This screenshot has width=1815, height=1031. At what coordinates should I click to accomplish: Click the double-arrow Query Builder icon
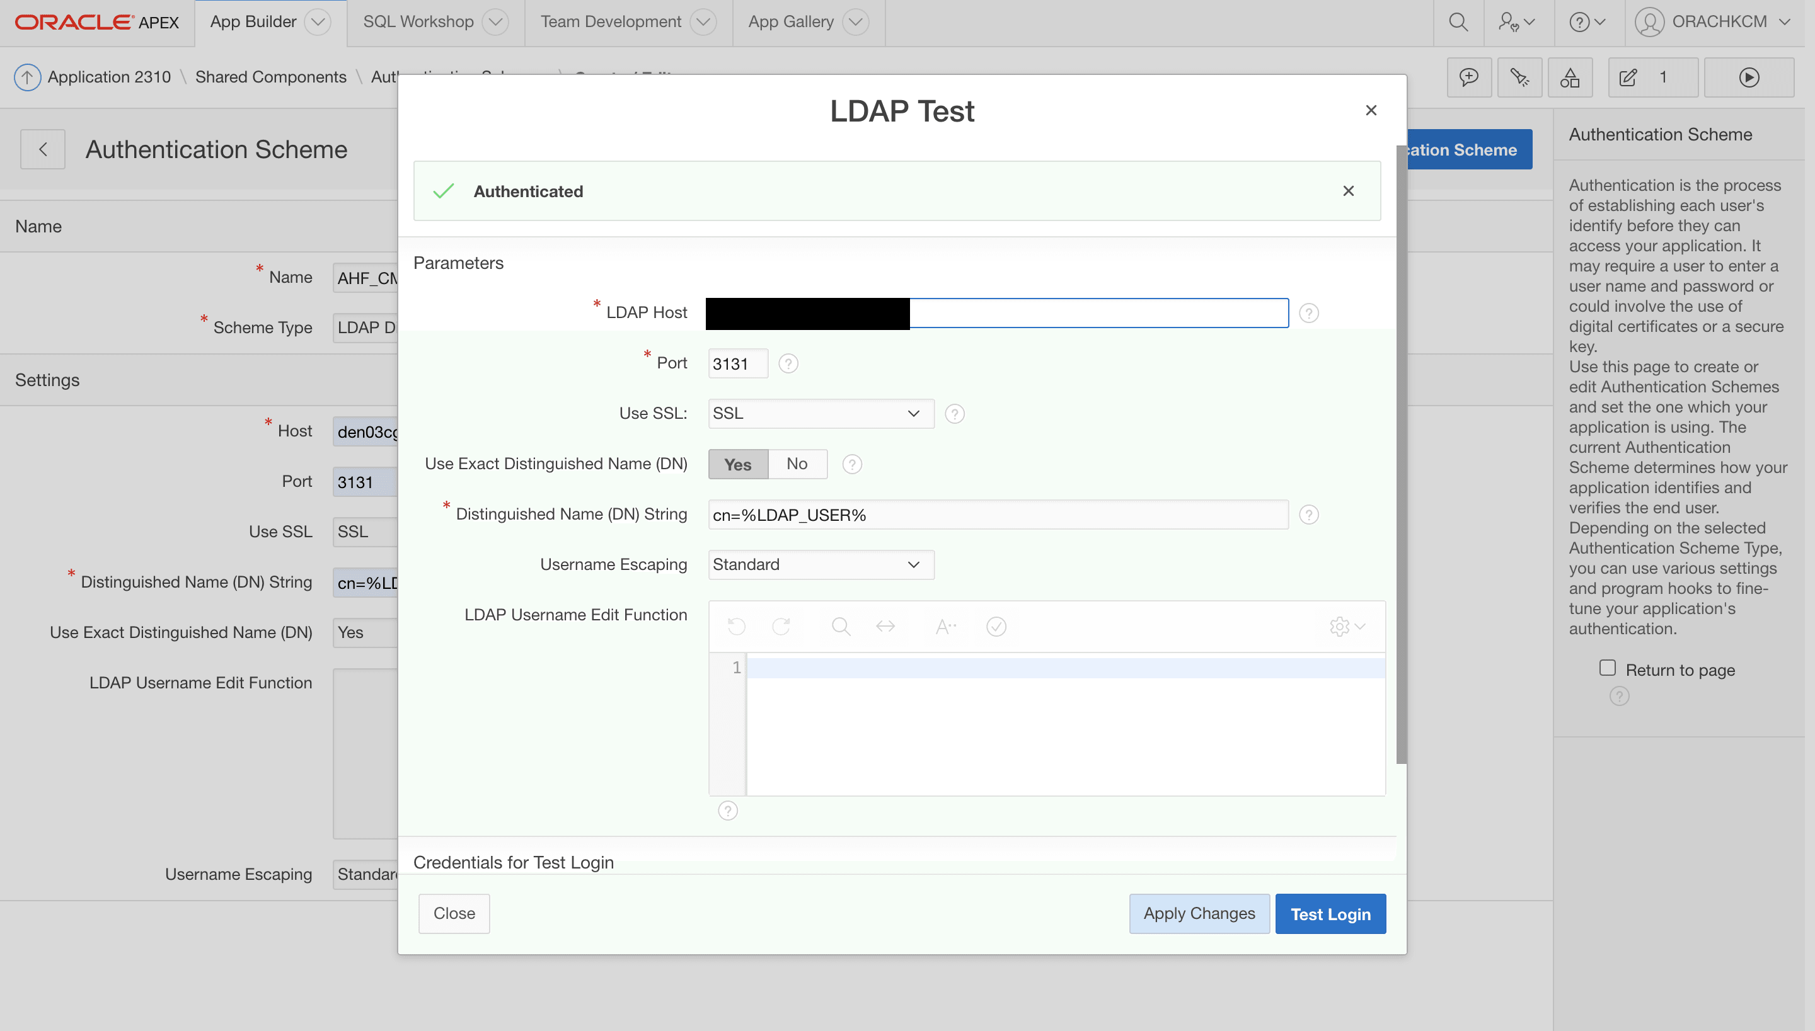pos(885,627)
